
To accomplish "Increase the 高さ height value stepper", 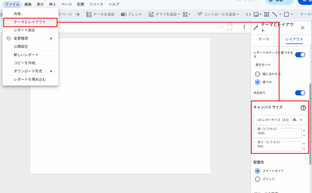I will pyautogui.click(x=304, y=144).
